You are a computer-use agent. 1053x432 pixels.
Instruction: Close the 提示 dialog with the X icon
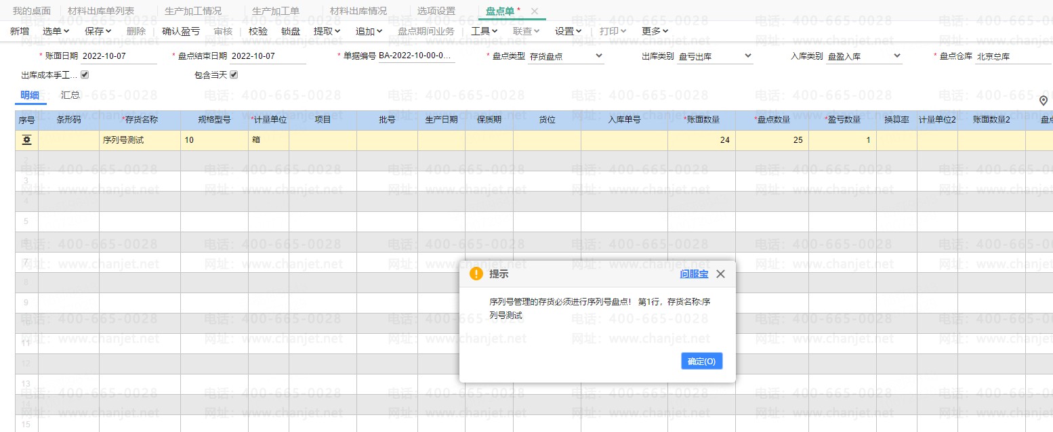(x=720, y=274)
